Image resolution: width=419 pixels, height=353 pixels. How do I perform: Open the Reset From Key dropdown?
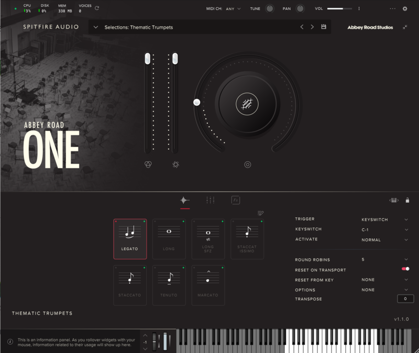(x=384, y=280)
